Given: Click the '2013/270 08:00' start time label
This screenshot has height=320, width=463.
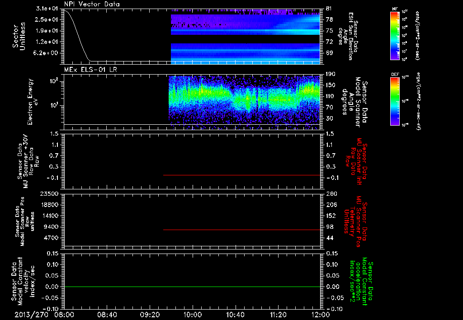Looking at the screenshot, I should (x=44, y=315).
